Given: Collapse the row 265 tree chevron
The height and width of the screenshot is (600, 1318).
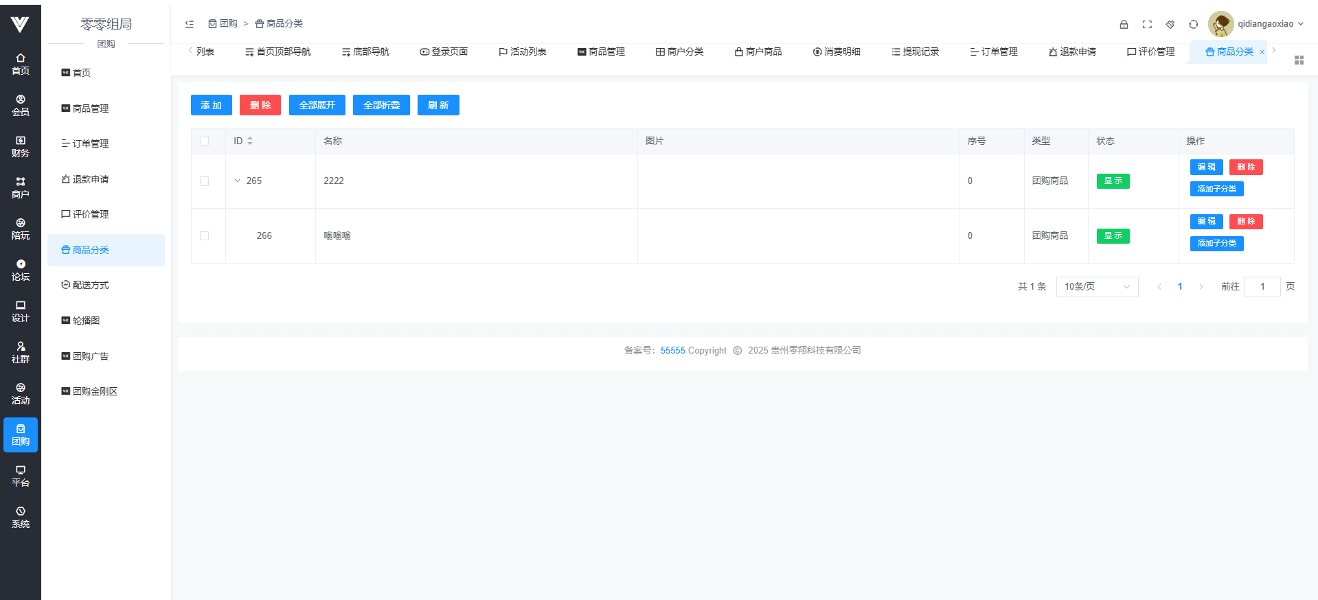Looking at the screenshot, I should pos(238,181).
